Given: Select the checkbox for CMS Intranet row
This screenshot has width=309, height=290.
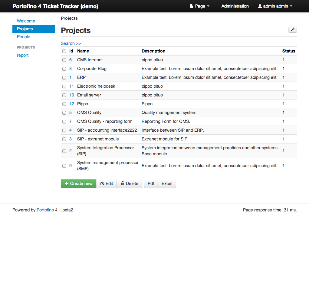Looking at the screenshot, I should [x=64, y=60].
